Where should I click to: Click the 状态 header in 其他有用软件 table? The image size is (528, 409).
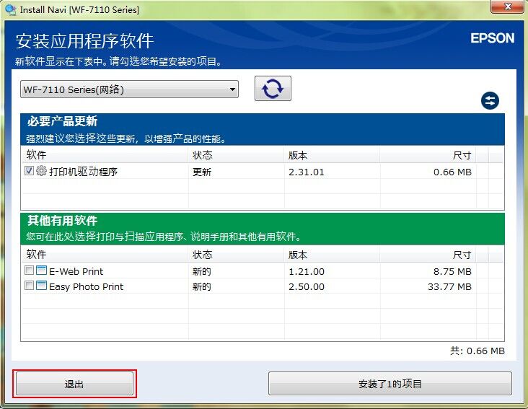[203, 255]
